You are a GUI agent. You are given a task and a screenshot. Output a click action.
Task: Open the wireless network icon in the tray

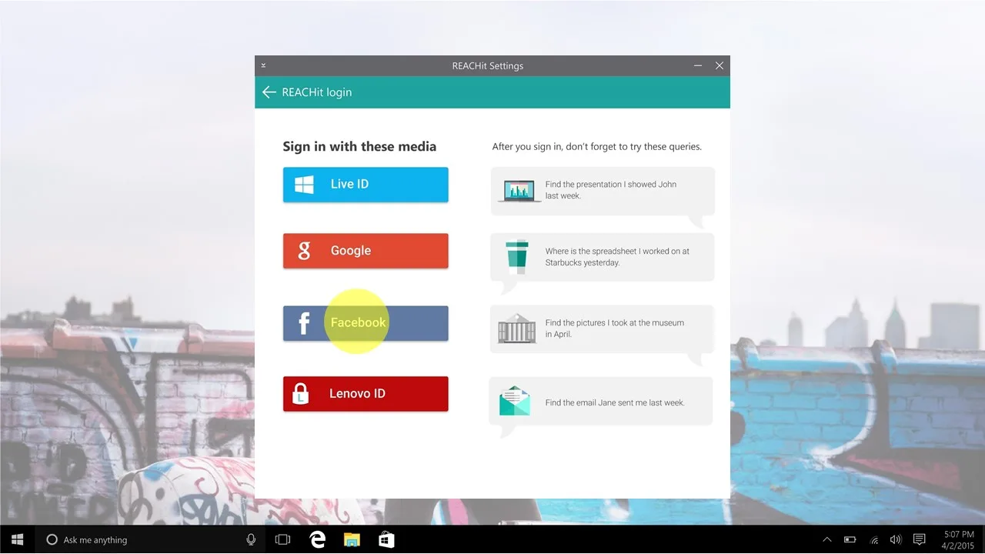pos(873,539)
